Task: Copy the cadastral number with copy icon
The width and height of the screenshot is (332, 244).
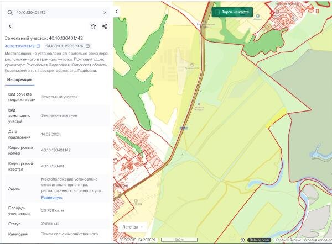Action: point(38,46)
